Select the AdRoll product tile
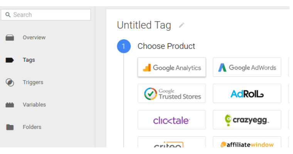Screen dimensions: 293x154 click(x=247, y=93)
